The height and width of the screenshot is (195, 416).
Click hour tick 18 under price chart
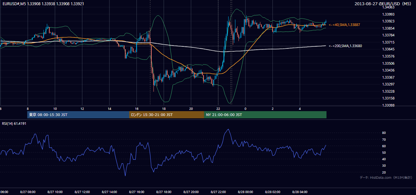(x=164, y=109)
